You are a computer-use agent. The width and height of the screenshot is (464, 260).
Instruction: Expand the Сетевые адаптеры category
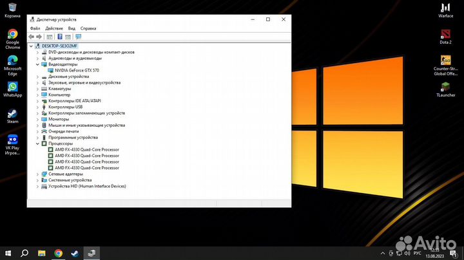[37, 174]
